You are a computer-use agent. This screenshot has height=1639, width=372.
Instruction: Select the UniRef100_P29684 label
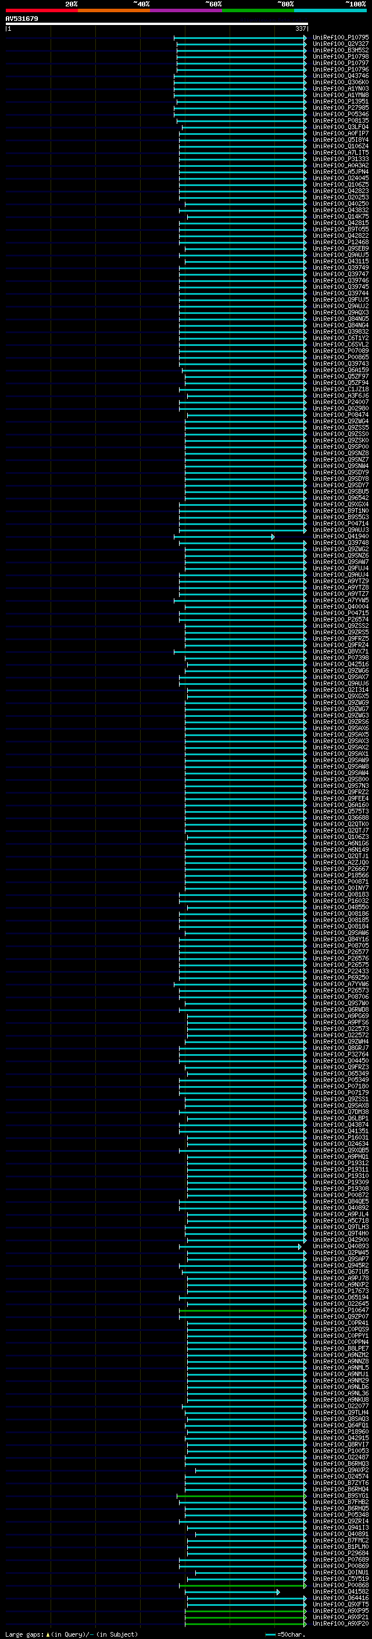pyautogui.click(x=340, y=1553)
